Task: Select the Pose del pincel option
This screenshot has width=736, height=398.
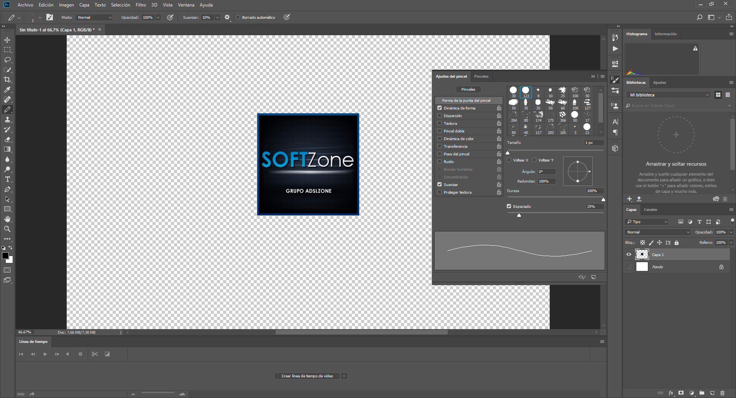Action: point(457,154)
